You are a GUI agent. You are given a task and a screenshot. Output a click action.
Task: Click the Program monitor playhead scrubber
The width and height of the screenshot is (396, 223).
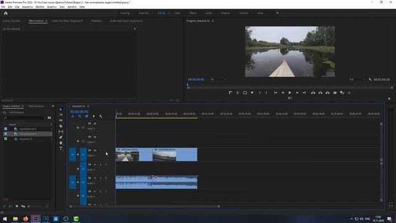coord(187,85)
